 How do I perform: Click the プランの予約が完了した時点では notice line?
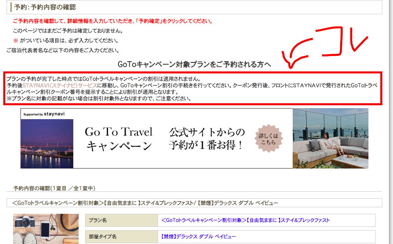(x=104, y=79)
